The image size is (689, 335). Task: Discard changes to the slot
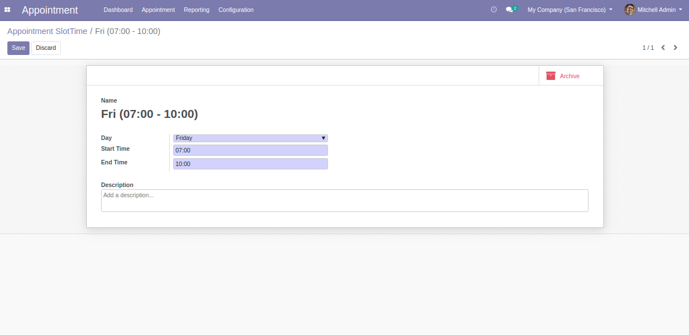(46, 48)
